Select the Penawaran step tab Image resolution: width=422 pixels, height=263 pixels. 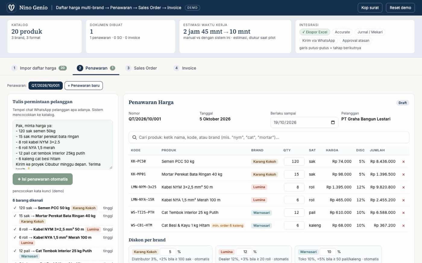[x=96, y=68]
